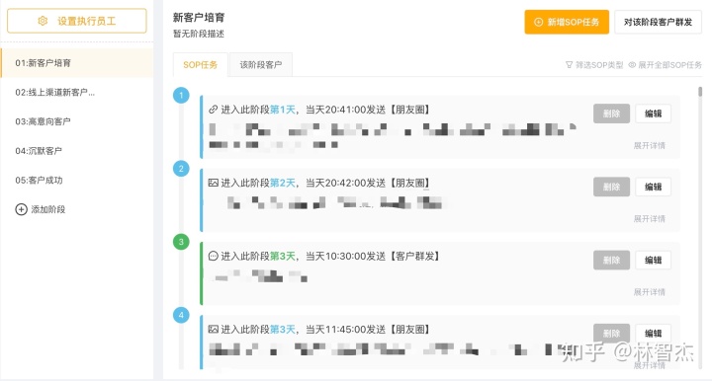Image resolution: width=712 pixels, height=381 pixels.
Task: Click the orange 新增SOP任务 button
Action: (x=567, y=22)
